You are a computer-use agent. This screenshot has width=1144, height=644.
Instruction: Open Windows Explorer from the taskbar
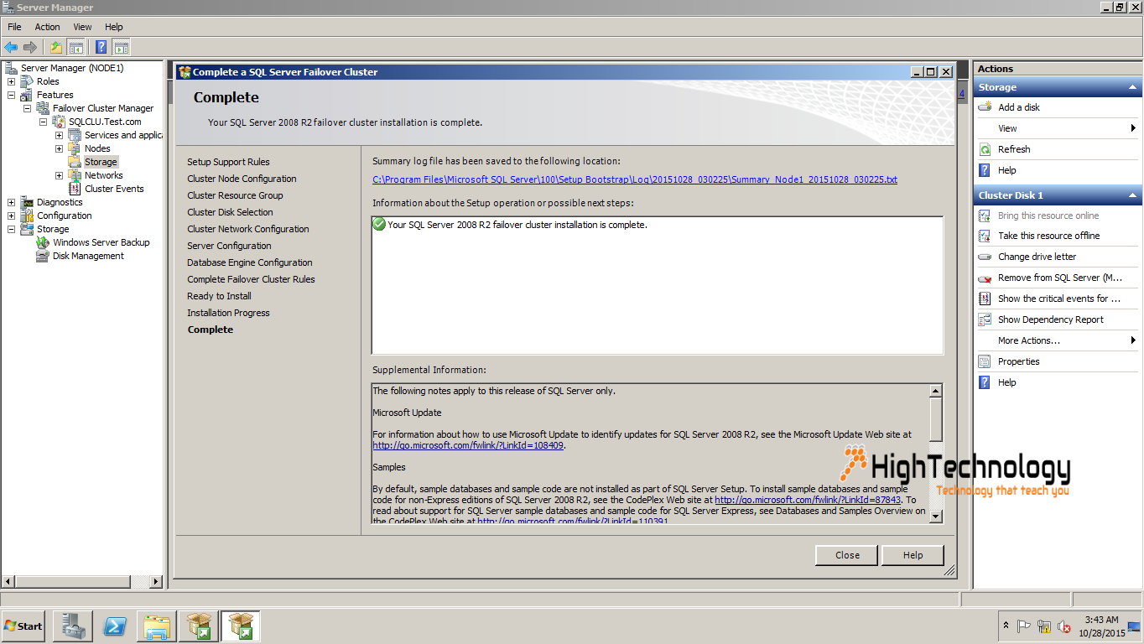157,626
